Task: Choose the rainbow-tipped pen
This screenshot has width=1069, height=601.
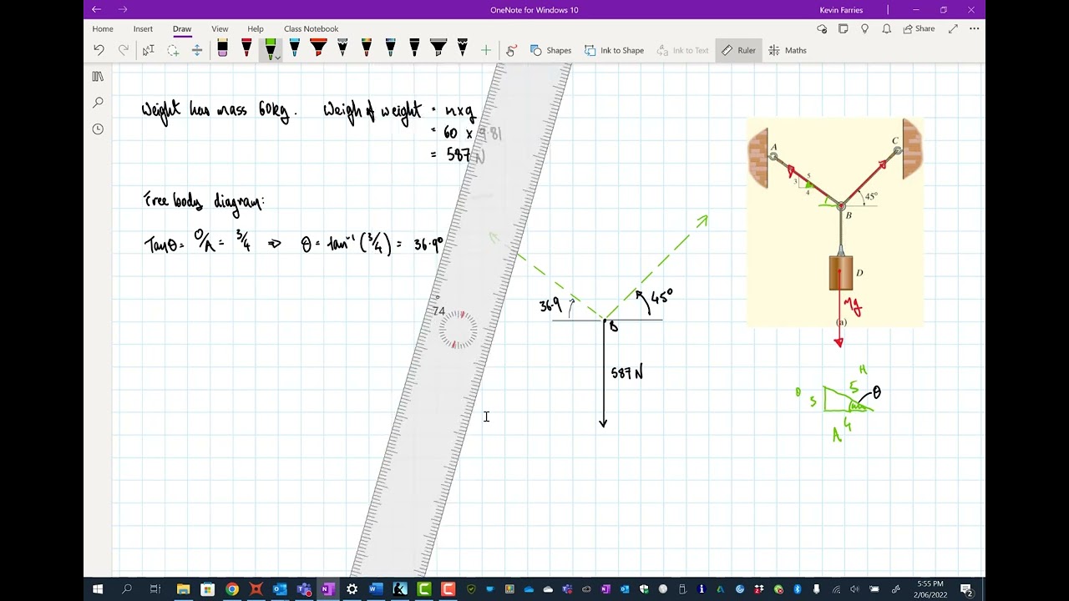Action: click(366, 49)
